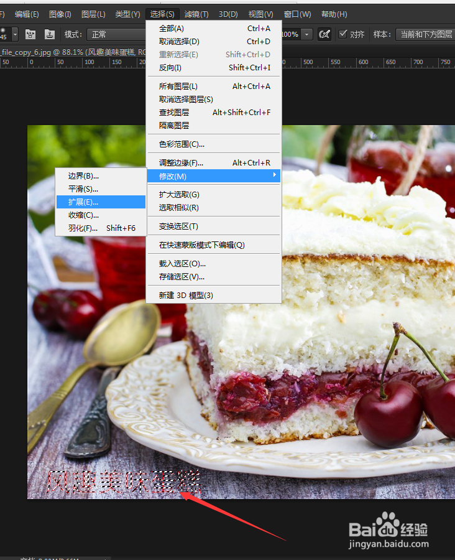Open the 滤镜(T) menu
Screen dimensions: 455x560
196,14
